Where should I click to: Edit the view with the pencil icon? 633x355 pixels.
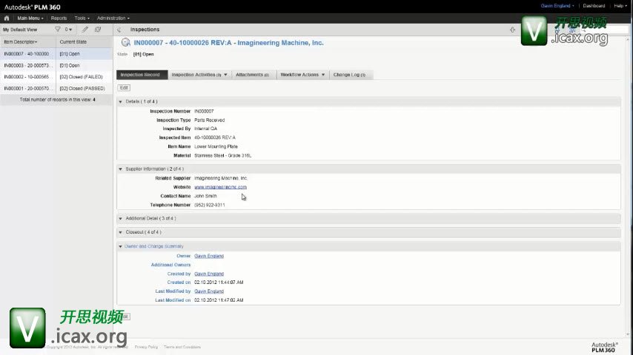click(x=84, y=30)
